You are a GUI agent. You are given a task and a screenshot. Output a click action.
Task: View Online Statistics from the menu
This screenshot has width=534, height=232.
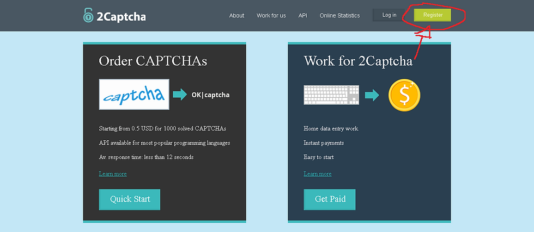pyautogui.click(x=339, y=16)
